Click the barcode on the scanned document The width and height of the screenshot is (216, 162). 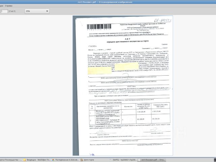coord(99,26)
